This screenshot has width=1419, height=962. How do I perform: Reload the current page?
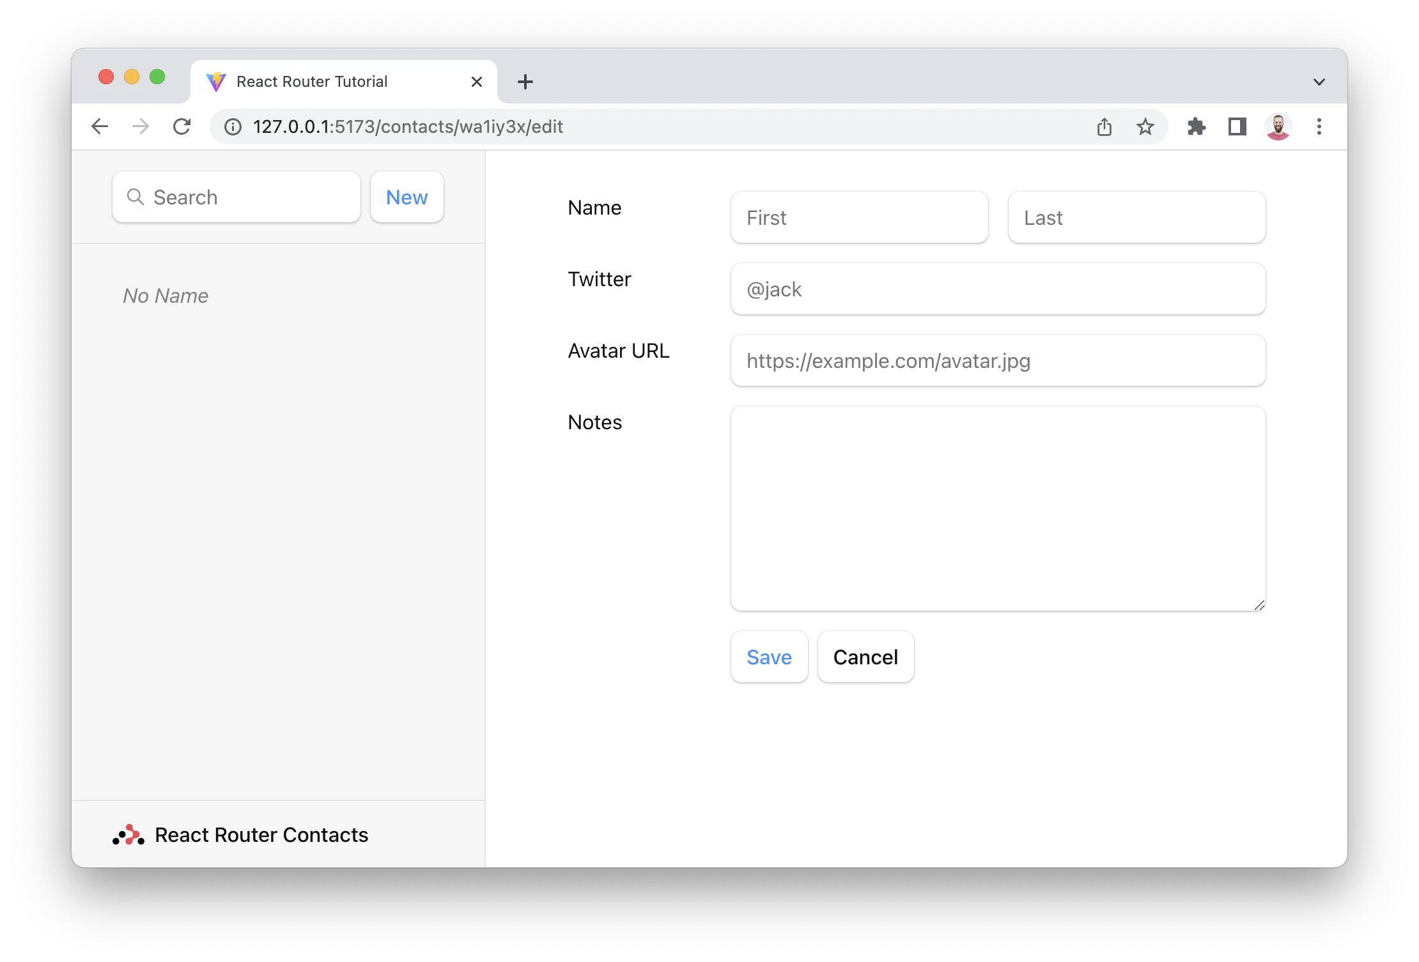pyautogui.click(x=182, y=126)
